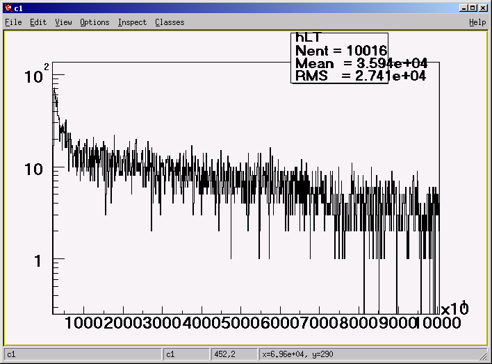Screen dimensions: 492x364
Task: Open the Edit menu
Action: point(38,22)
